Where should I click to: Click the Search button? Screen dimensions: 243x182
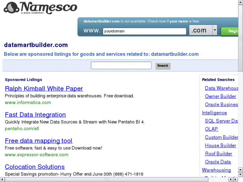pos(163,66)
